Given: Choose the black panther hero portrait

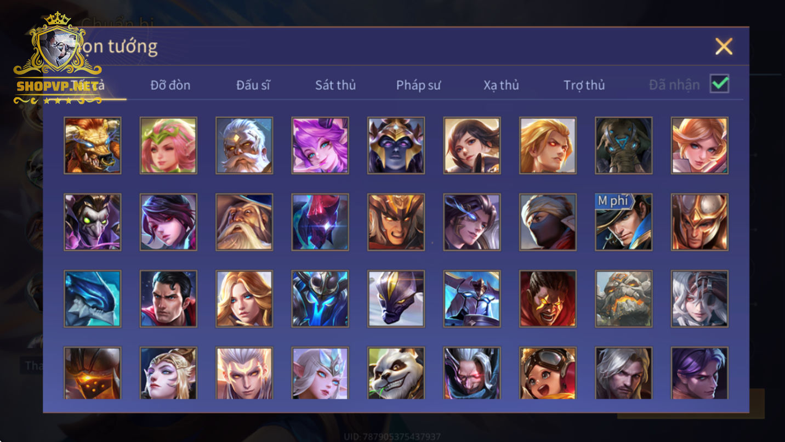Looking at the screenshot, I should pos(396,299).
